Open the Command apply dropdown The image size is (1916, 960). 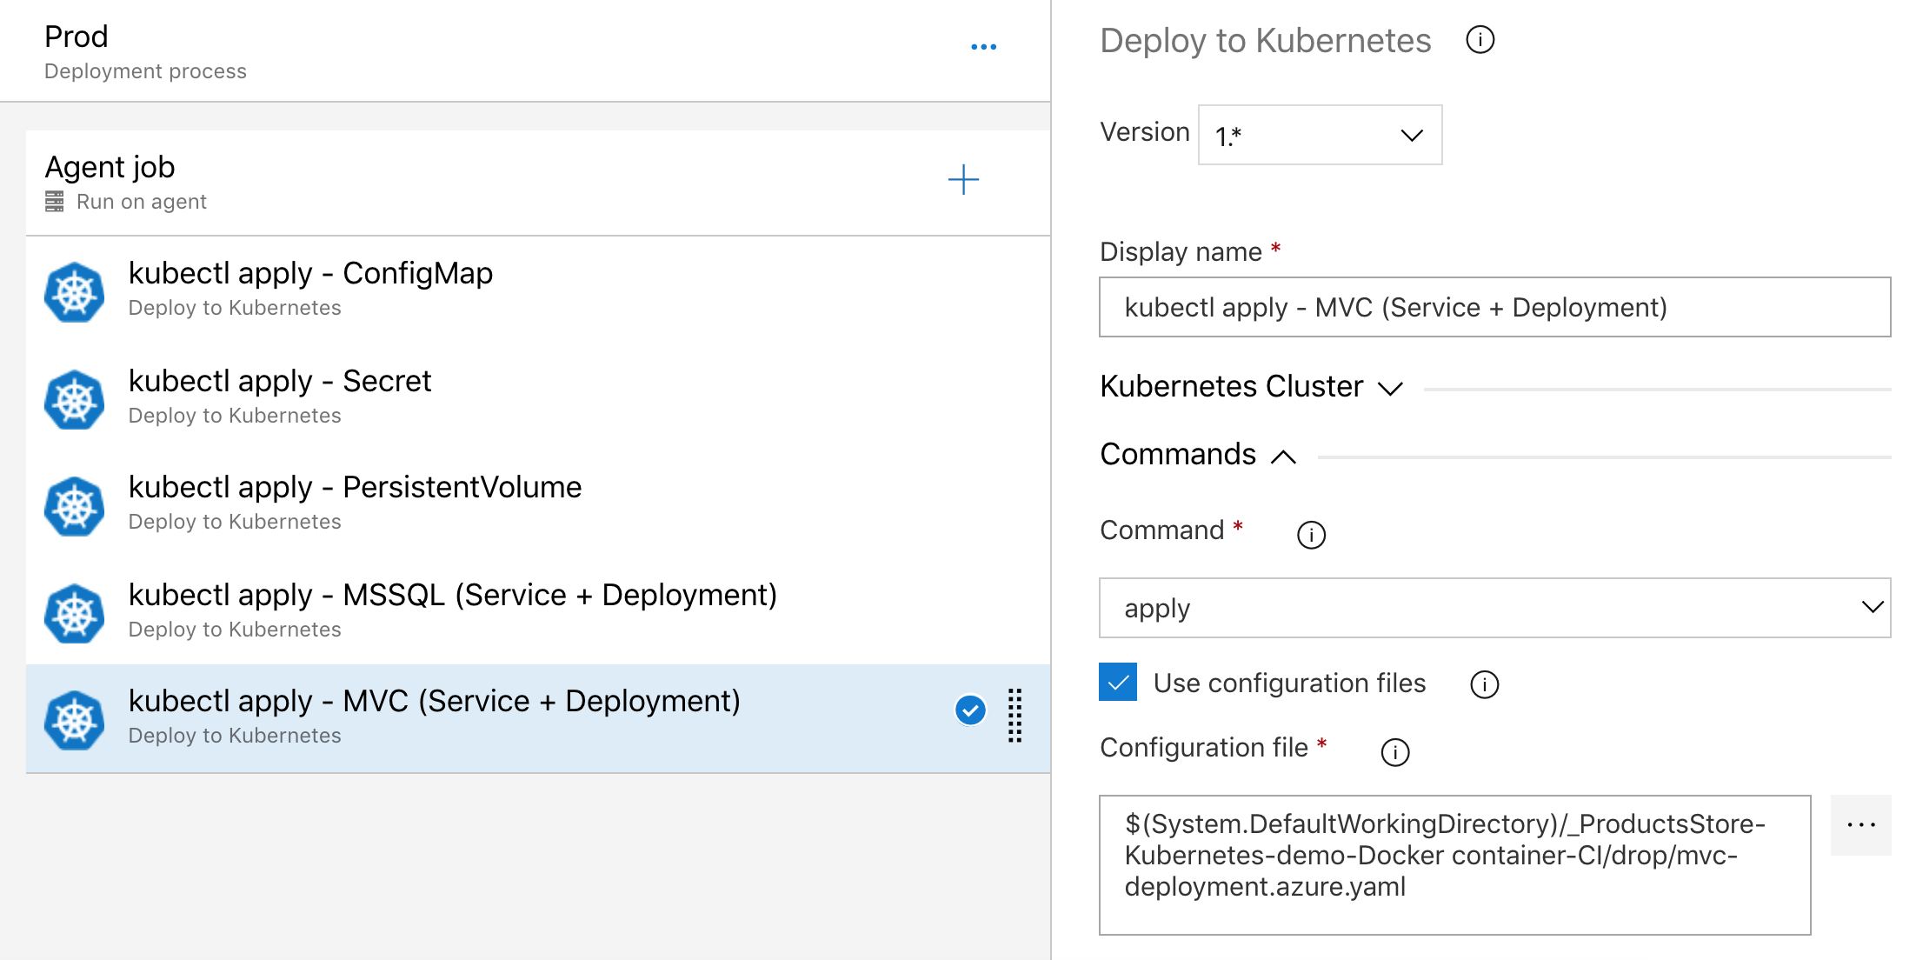click(1494, 608)
